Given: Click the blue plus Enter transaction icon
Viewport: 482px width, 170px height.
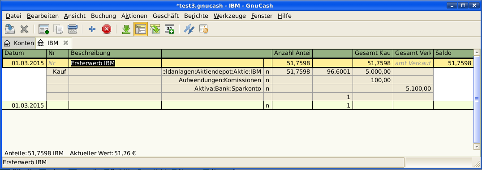Looking at the screenshot, I should (x=92, y=29).
